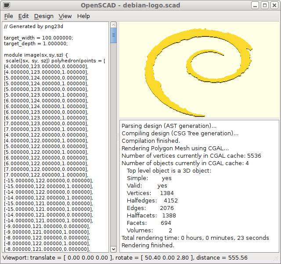The image size is (281, 264).
Task: Click the '[-15.000000,122.000000,0.000000],' line
Action: pos(48,181)
